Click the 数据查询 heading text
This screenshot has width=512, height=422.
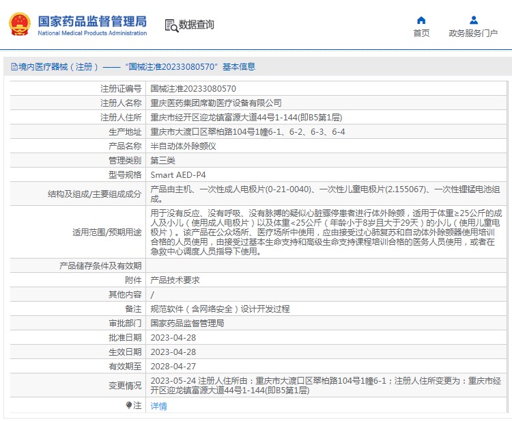coord(197,25)
